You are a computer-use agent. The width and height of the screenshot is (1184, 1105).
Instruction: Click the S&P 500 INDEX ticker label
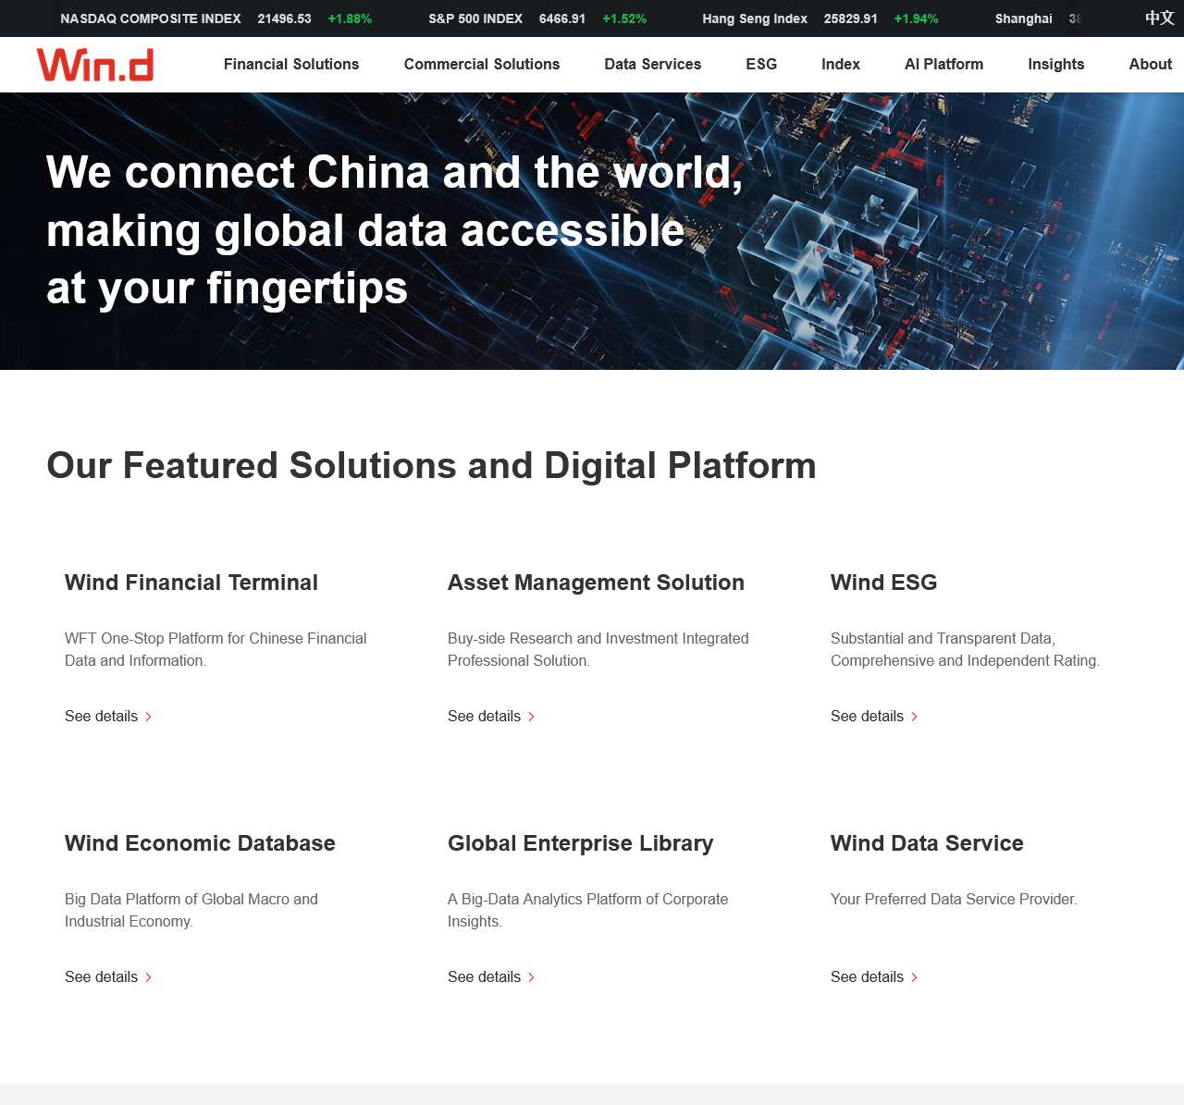click(x=475, y=18)
